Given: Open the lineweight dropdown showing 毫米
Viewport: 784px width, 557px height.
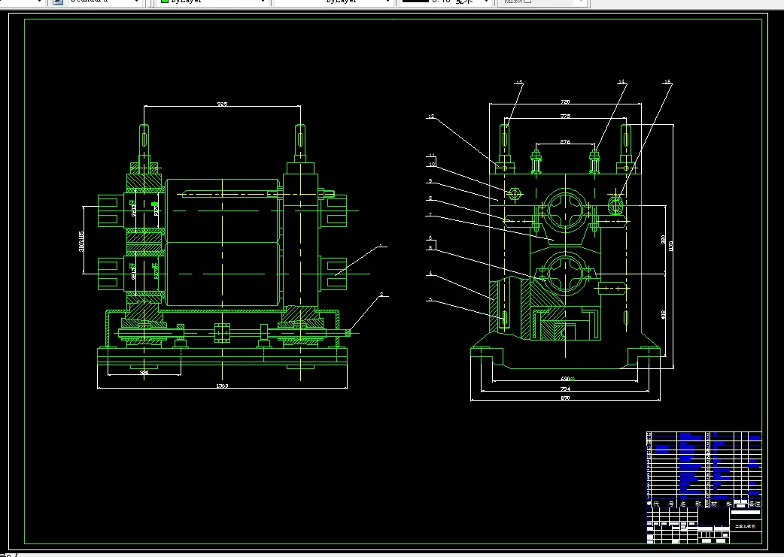Looking at the screenshot, I should click(445, 2).
